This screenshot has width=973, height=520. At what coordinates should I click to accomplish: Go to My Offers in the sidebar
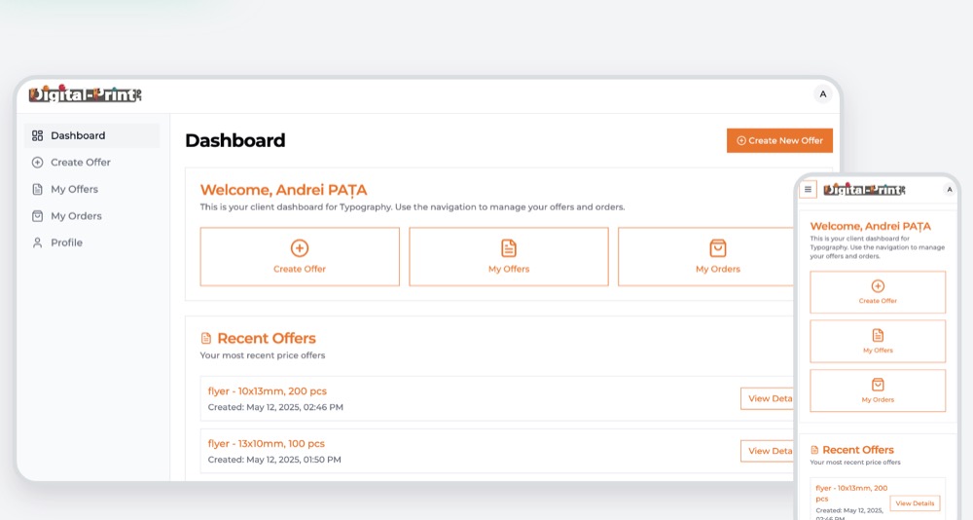click(91, 189)
